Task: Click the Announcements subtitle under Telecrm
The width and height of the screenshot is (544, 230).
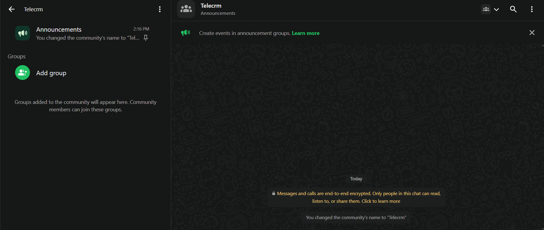Action: tap(218, 13)
